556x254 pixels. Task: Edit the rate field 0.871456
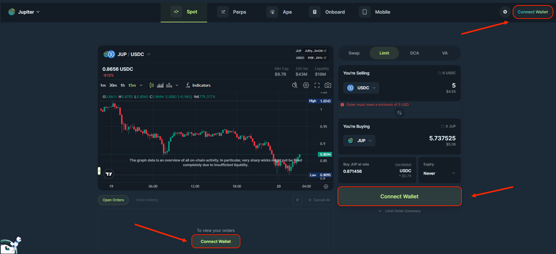(352, 171)
